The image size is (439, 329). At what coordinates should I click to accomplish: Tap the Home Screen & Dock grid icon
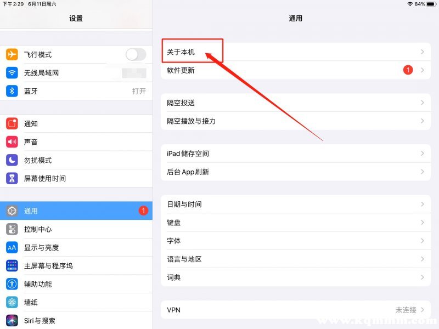[x=12, y=265]
